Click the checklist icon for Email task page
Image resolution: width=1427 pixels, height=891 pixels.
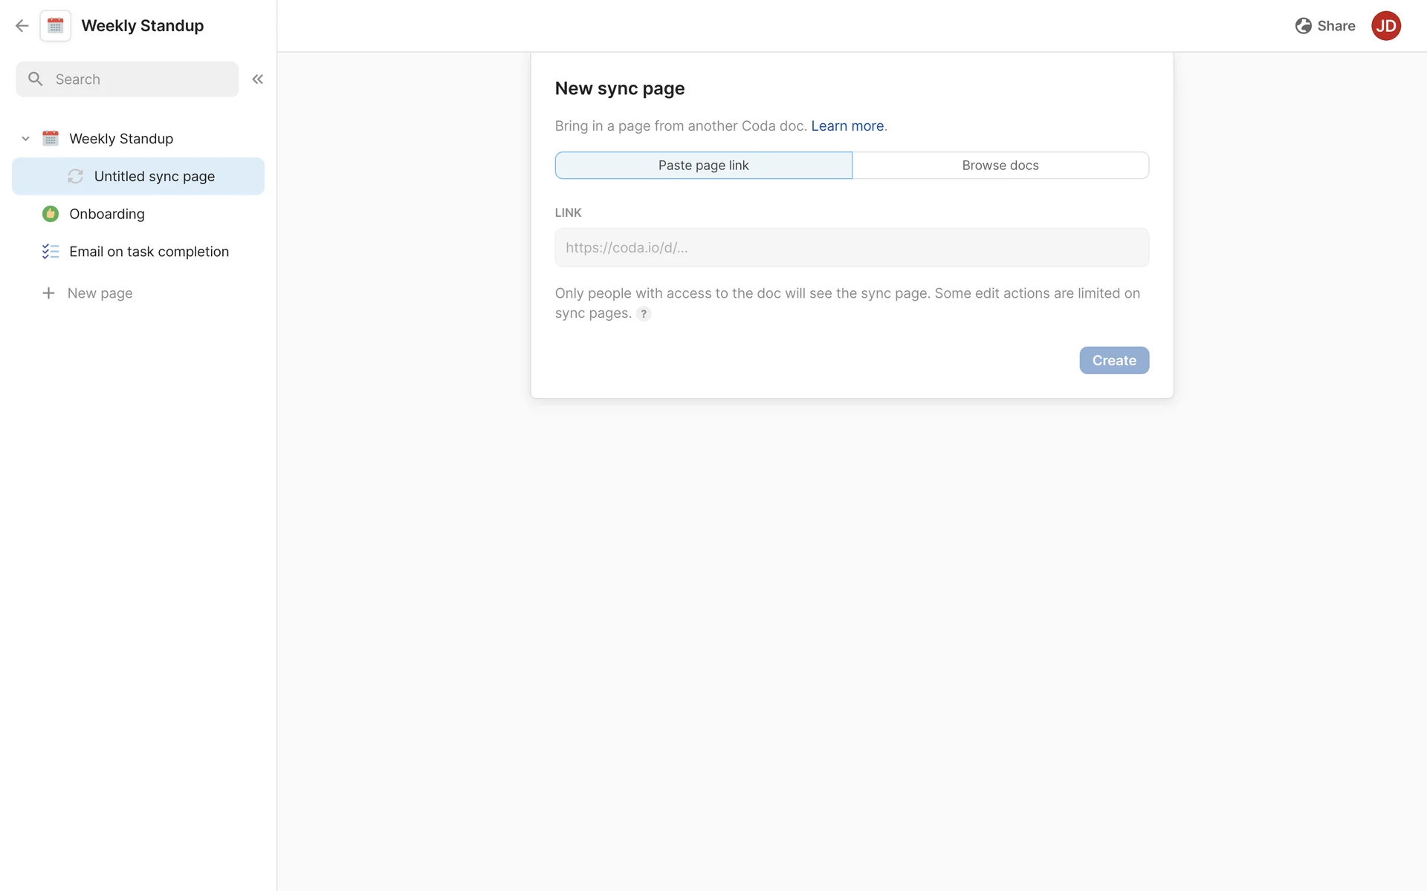[x=51, y=252]
